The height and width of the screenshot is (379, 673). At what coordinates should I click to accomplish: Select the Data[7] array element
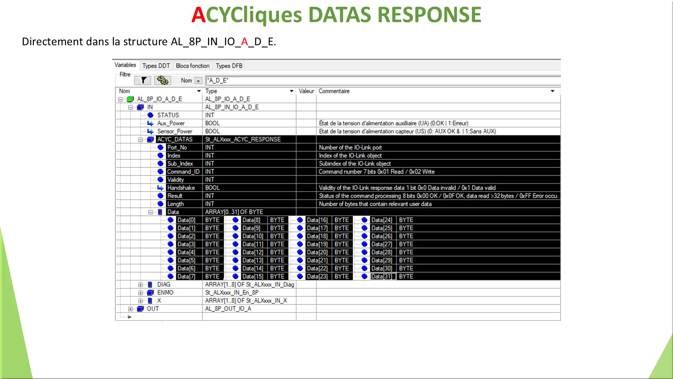pyautogui.click(x=186, y=277)
